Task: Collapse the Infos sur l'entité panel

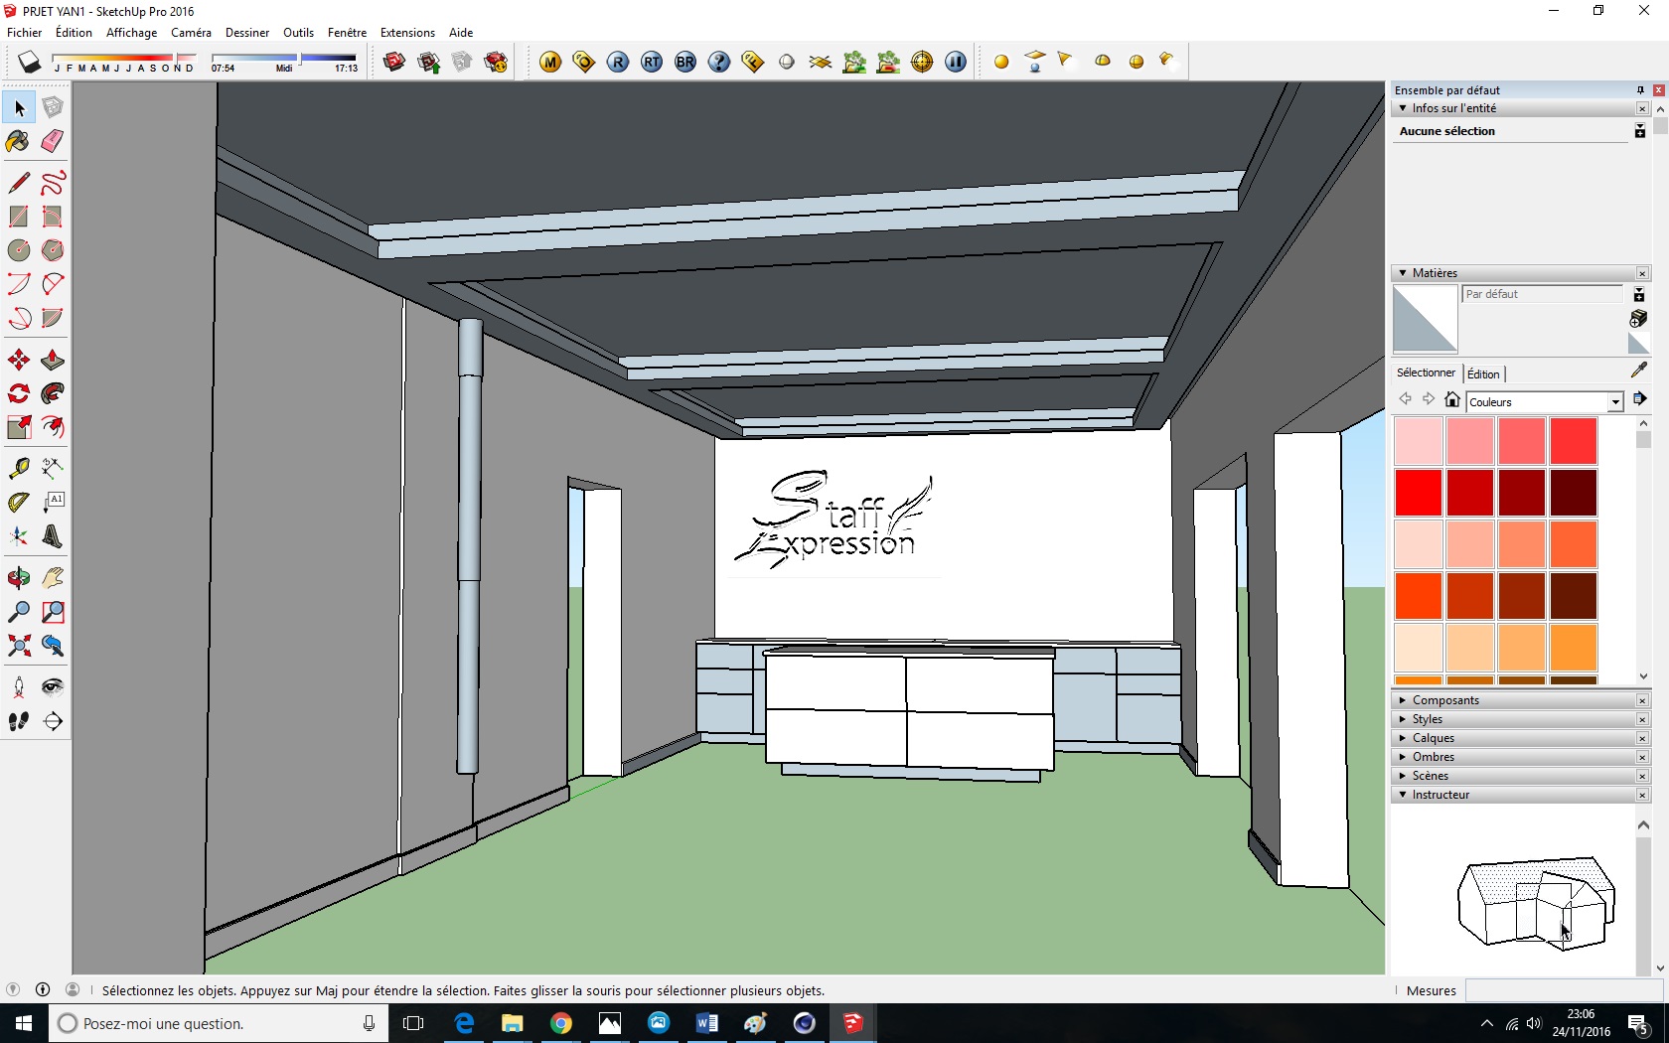Action: click(x=1403, y=108)
